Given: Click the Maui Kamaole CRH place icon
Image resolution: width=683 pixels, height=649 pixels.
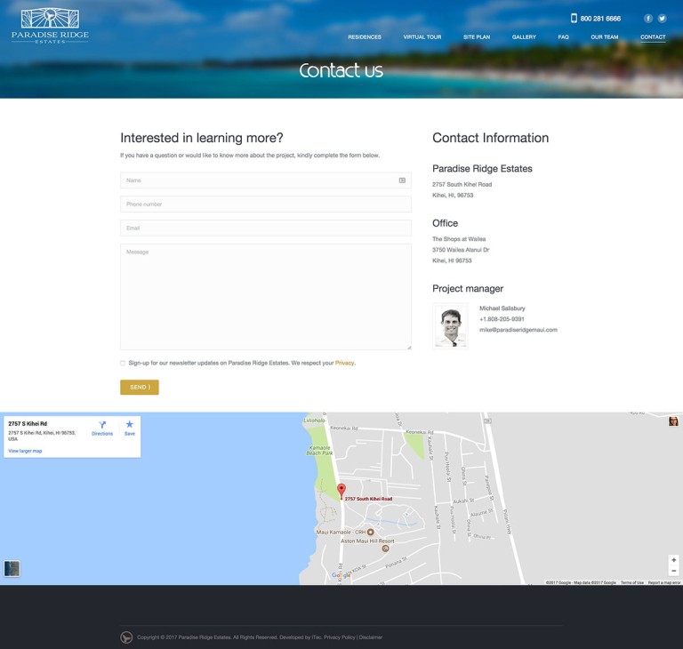Looking at the screenshot, I should [x=371, y=532].
